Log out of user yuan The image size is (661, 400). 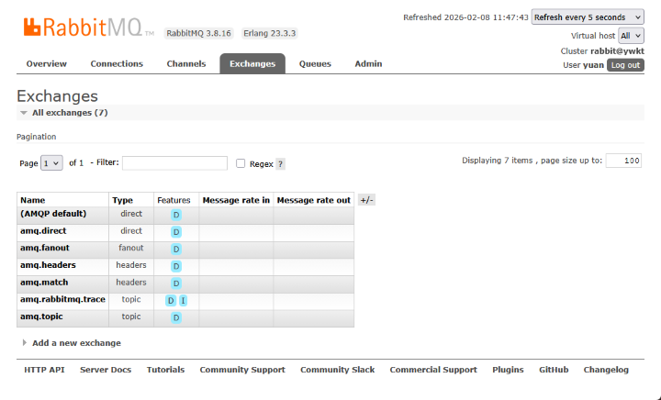[x=625, y=65]
